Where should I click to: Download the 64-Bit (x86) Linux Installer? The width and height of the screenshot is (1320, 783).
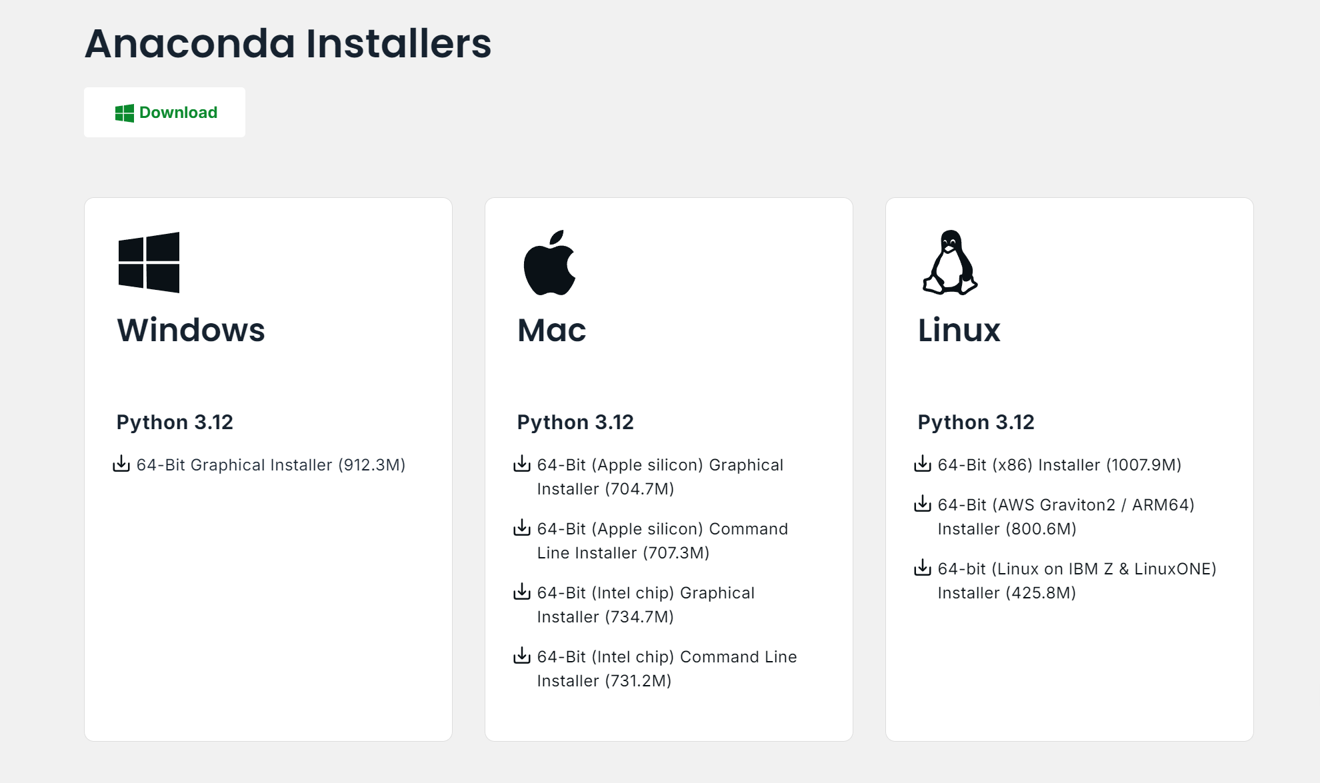coord(1059,465)
